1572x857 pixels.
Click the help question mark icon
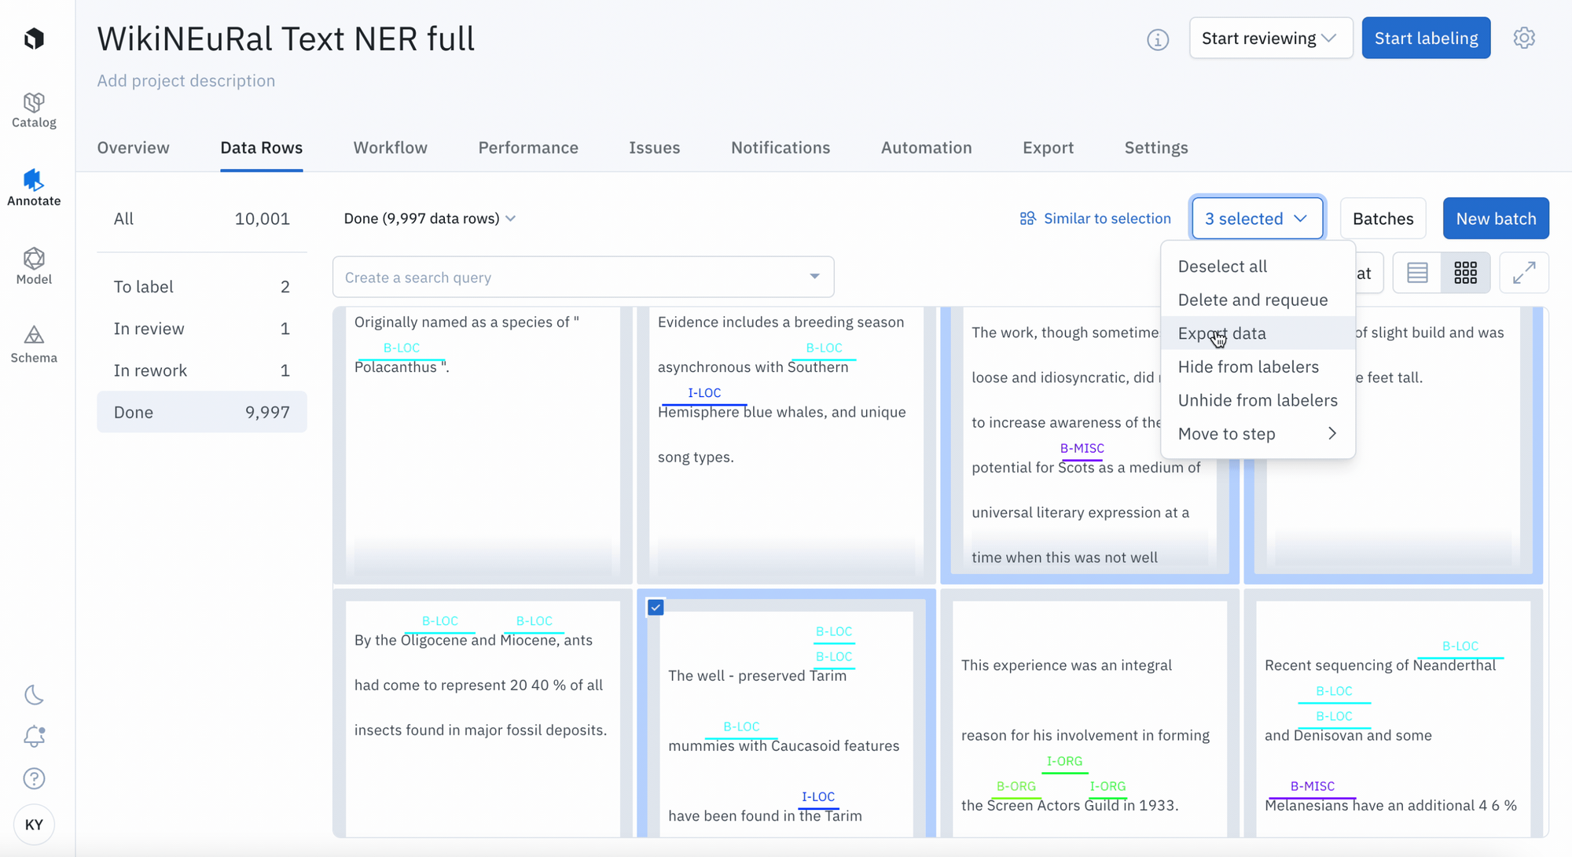pyautogui.click(x=34, y=778)
